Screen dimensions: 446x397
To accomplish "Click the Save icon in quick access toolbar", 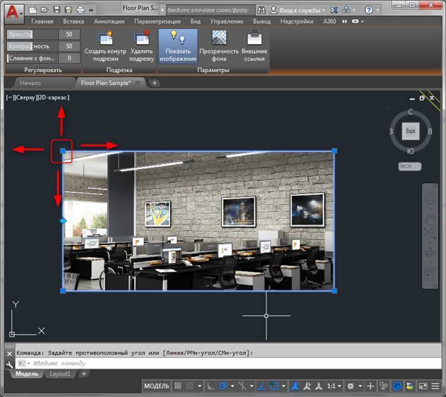I will click(56, 10).
